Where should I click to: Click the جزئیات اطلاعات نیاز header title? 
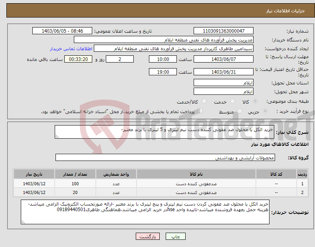(285, 11)
